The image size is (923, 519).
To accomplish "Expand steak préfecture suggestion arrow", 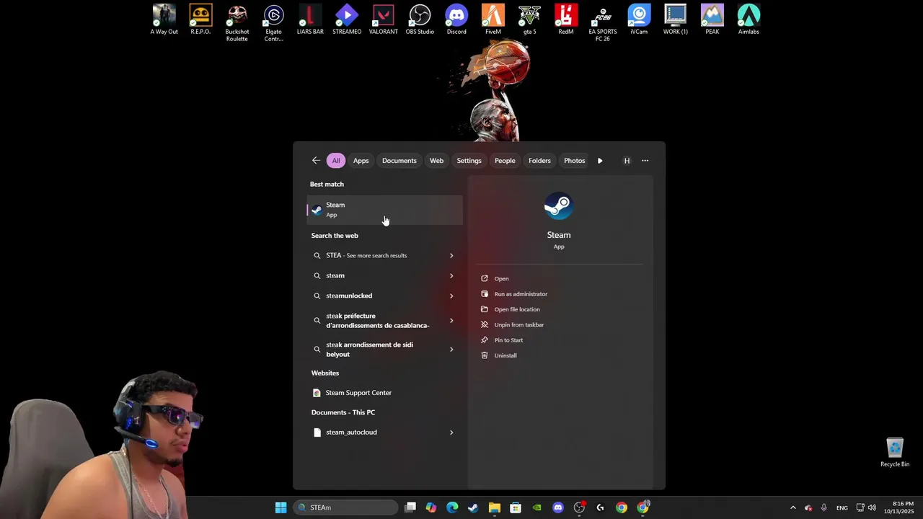I will pos(451,321).
